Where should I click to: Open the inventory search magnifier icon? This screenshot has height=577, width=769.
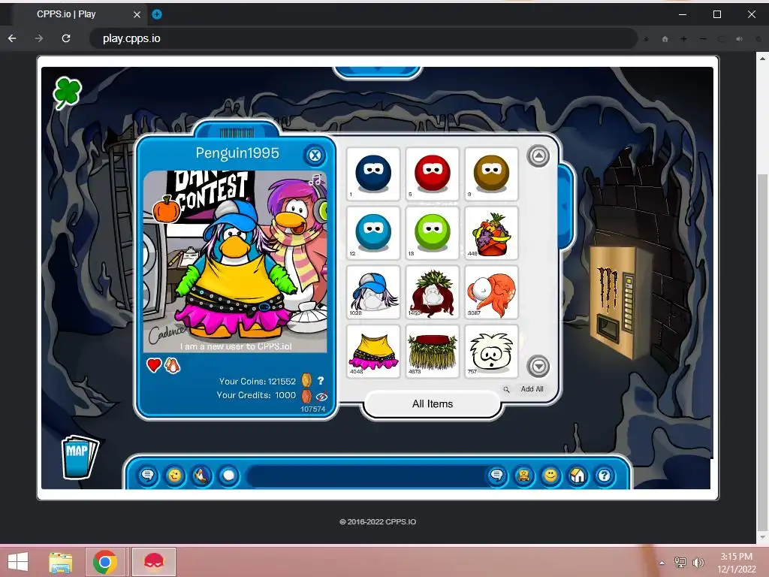506,390
